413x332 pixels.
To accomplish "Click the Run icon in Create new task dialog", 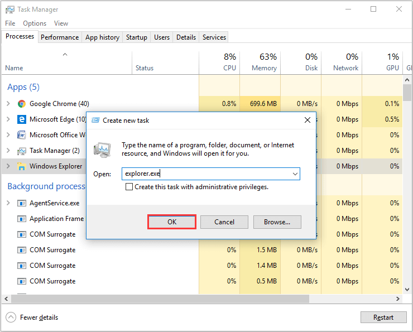I will pos(102,150).
